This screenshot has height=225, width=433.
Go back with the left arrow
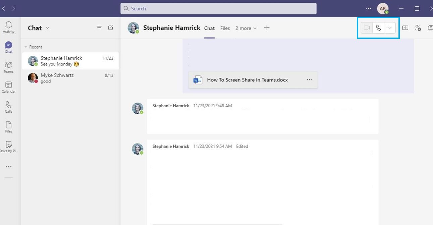[3, 8]
